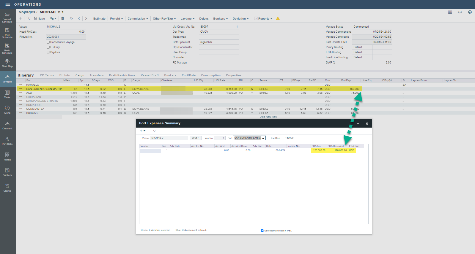
Task: Open the Consumption tab
Action: 211,75
